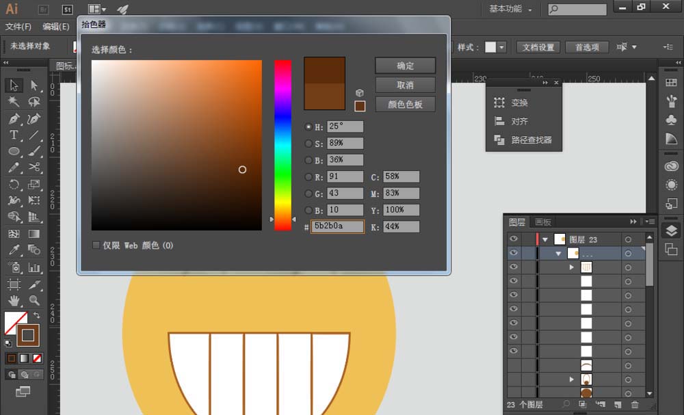
Task: Select the Ellipse tool
Action: pyautogui.click(x=14, y=151)
